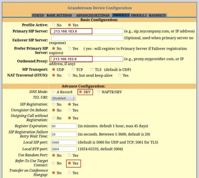
Task: Click the Basic Configuration heading
Action: coord(99,20)
